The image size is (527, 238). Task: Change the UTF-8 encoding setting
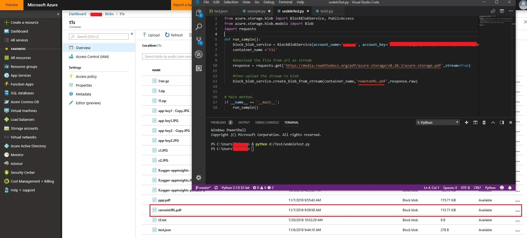[465, 188]
